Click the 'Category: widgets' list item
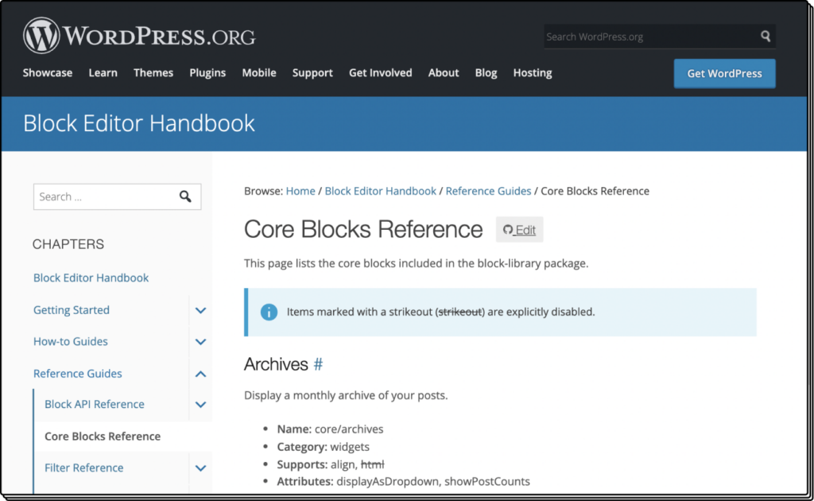The width and height of the screenshot is (814, 501). (324, 447)
